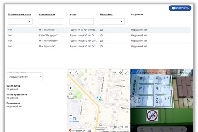The height and width of the screenshot is (132, 198).
Task: Zoom out the photo viewer
Action: click(x=162, y=129)
